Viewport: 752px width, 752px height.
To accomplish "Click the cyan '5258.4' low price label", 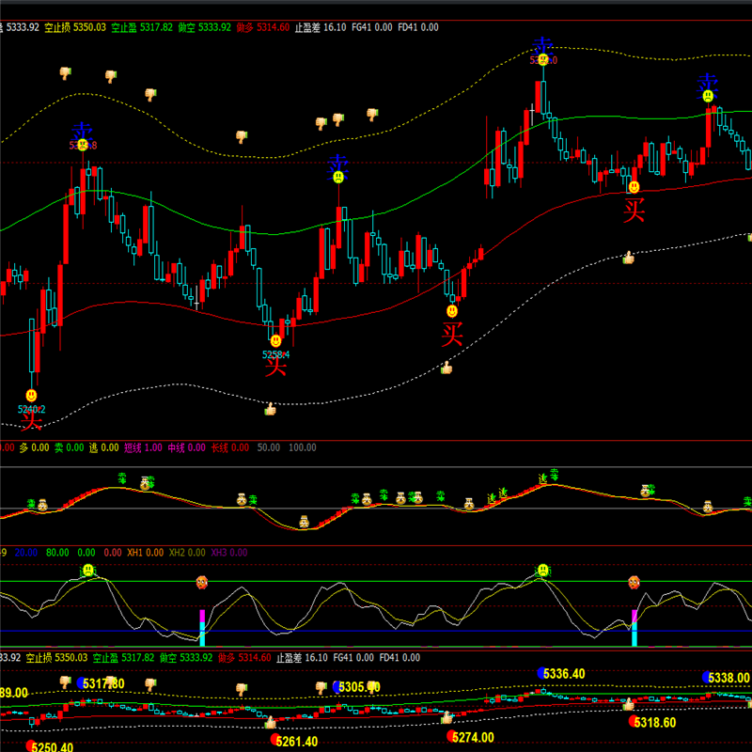I will (275, 355).
